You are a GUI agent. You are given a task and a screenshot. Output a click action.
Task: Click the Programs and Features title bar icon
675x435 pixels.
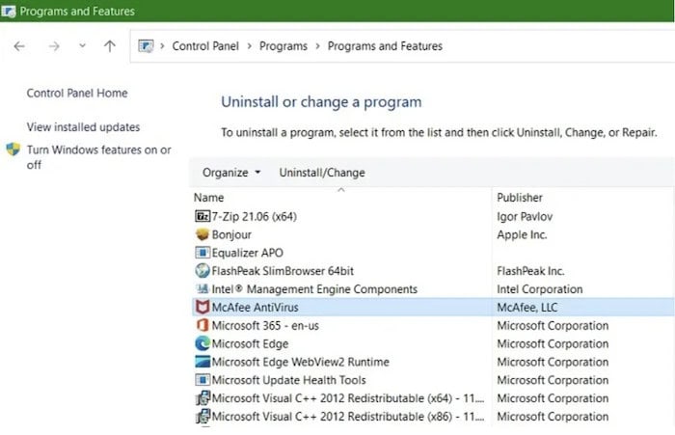(x=8, y=11)
